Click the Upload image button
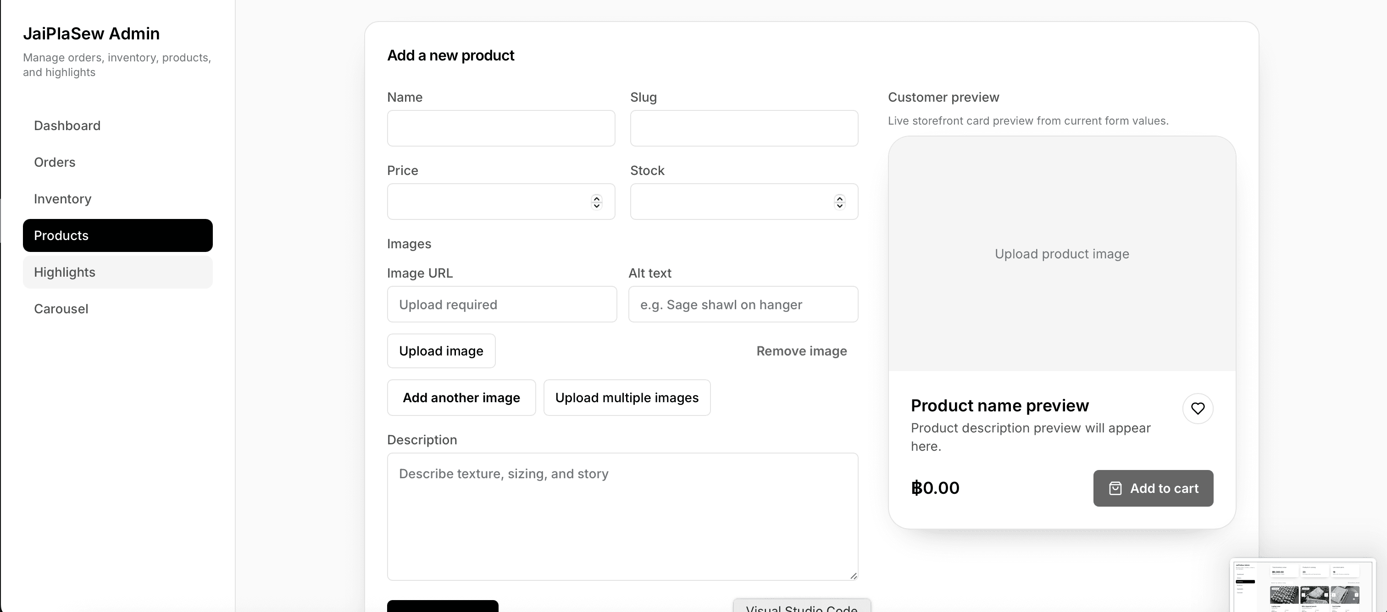 [x=441, y=351]
